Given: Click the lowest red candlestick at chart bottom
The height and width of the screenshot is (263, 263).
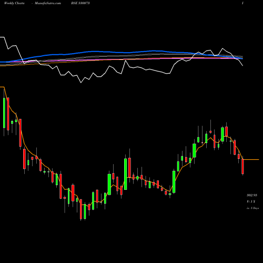Looking at the screenshot, I should coord(81,210).
